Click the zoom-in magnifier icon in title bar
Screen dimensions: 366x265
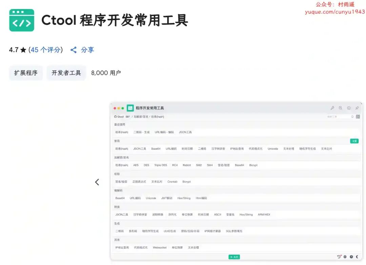(x=341, y=108)
